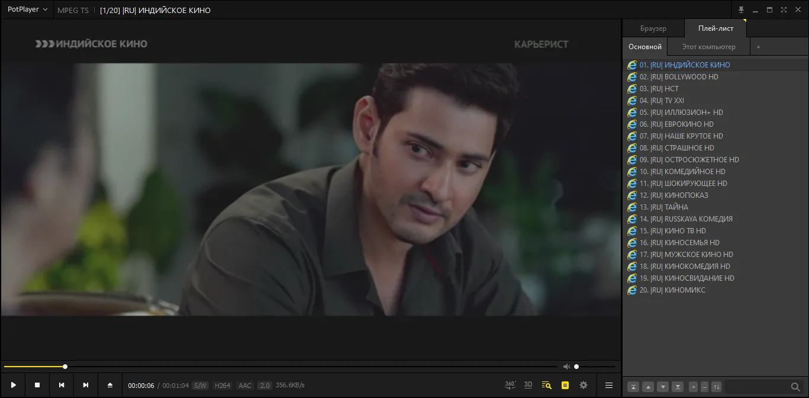Select 06. |RU| ЕВРОКИНО HD channel
This screenshot has width=809, height=398.
point(715,124)
